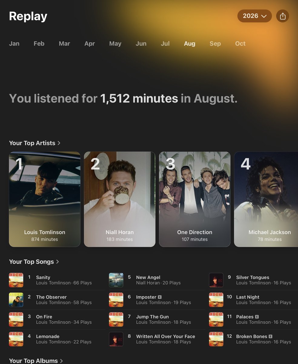Select the Feb month tab
Viewport: 298px width, 364px height.
click(x=39, y=43)
